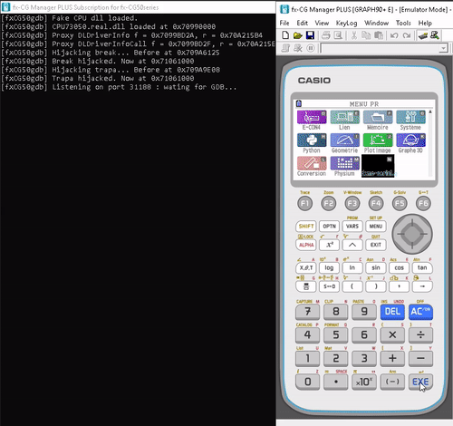The image size is (453, 426).
Task: Click the Print Preview toolbar icon
Action: tap(338, 35)
